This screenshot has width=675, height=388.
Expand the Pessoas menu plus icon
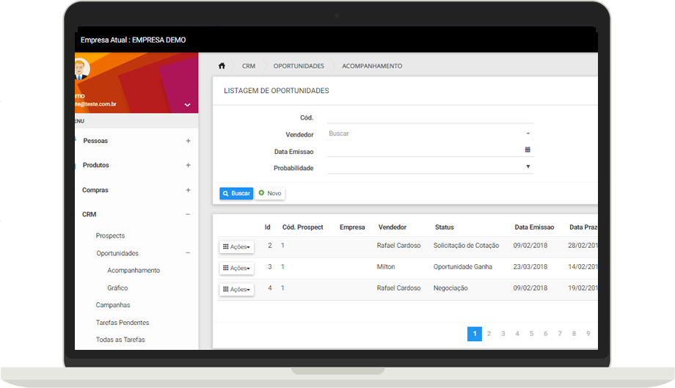tap(188, 141)
